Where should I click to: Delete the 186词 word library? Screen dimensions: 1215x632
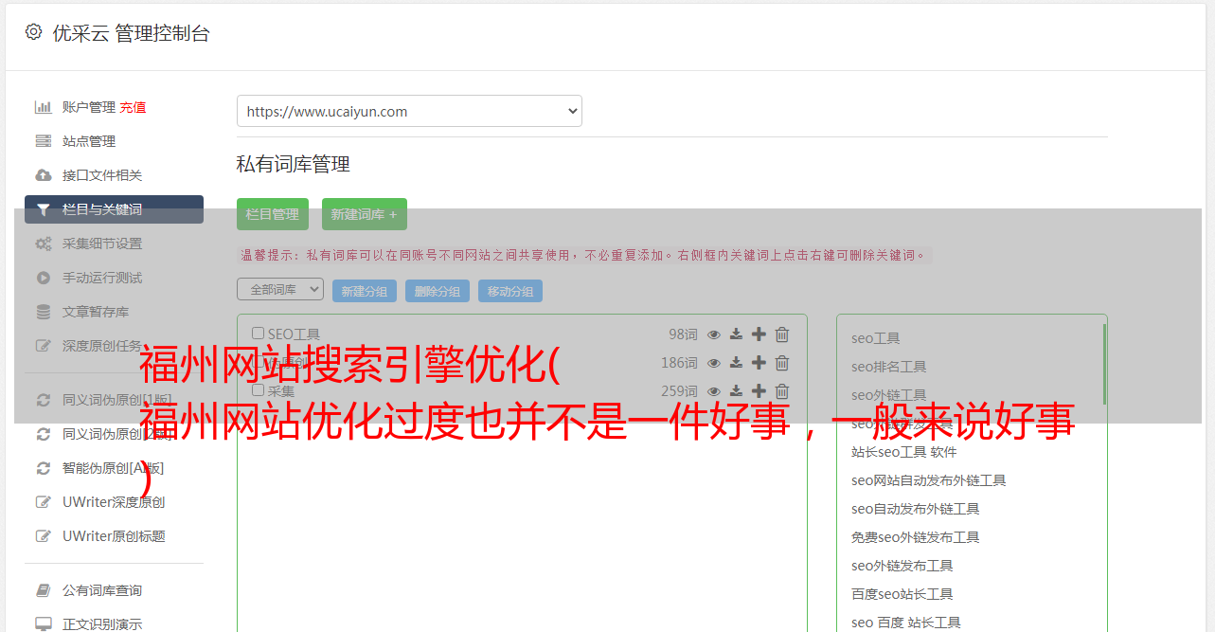[x=782, y=363]
